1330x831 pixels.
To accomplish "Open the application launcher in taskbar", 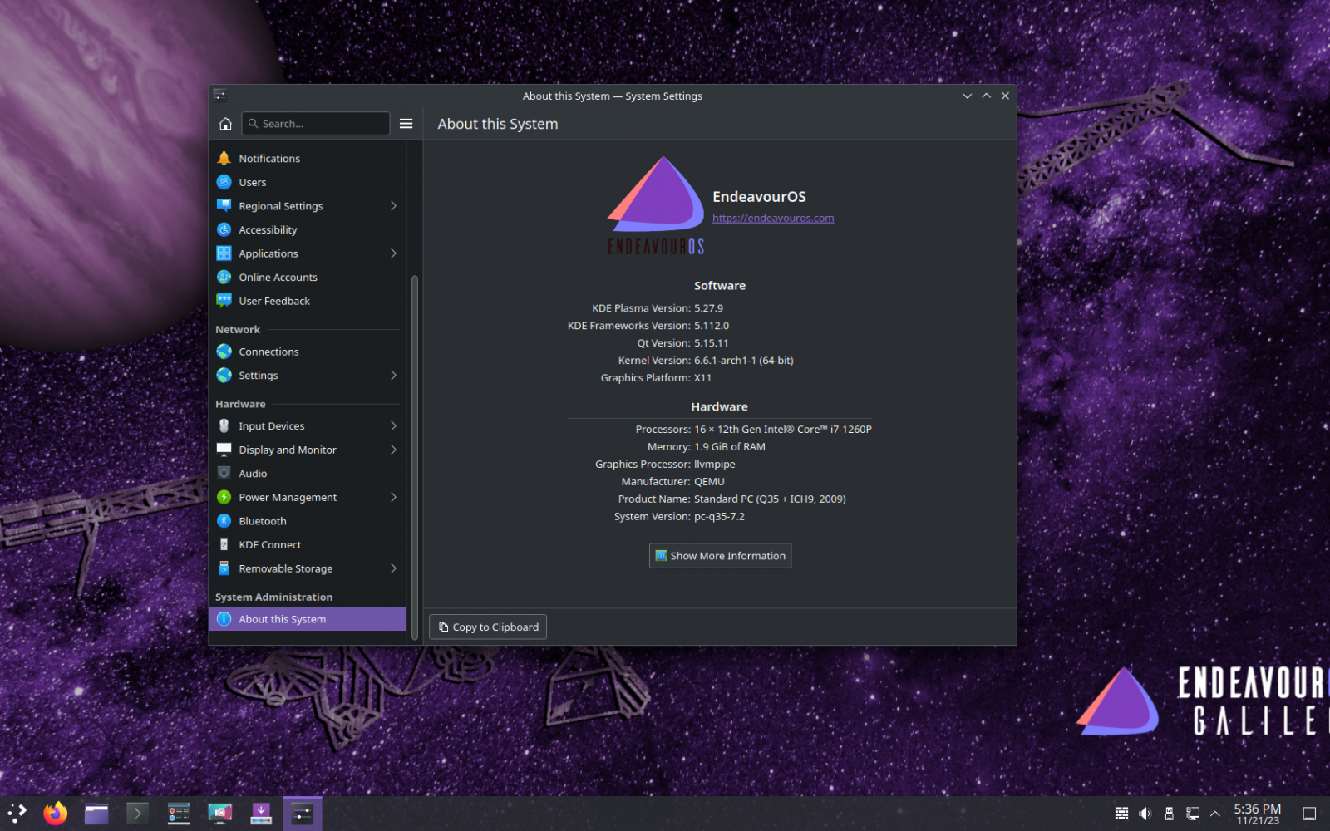I will click(17, 814).
